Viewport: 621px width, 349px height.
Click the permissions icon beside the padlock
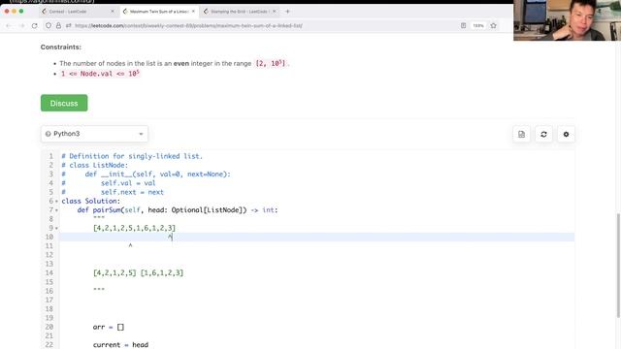tap(69, 26)
